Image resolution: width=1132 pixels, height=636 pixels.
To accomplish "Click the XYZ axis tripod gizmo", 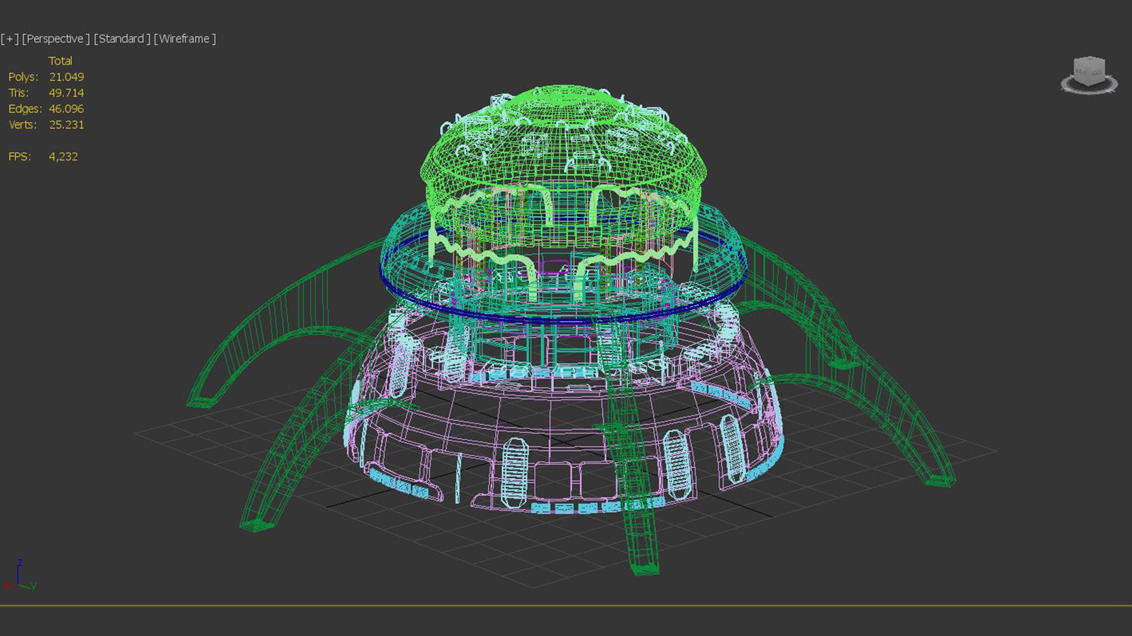I will 19,576.
